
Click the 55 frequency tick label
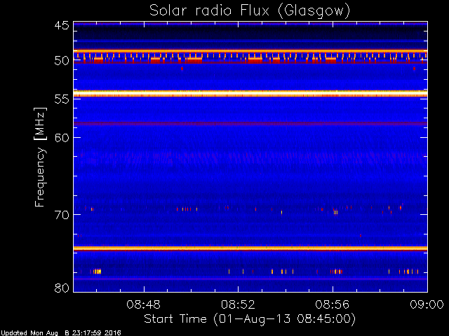point(62,99)
